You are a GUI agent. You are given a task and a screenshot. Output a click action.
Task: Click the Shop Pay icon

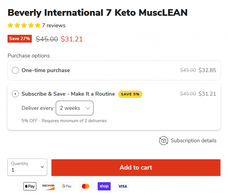[x=104, y=186]
